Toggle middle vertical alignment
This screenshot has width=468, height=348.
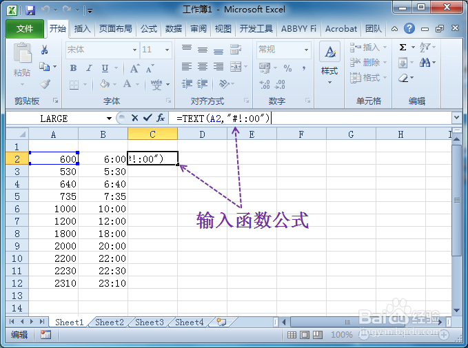click(x=203, y=50)
